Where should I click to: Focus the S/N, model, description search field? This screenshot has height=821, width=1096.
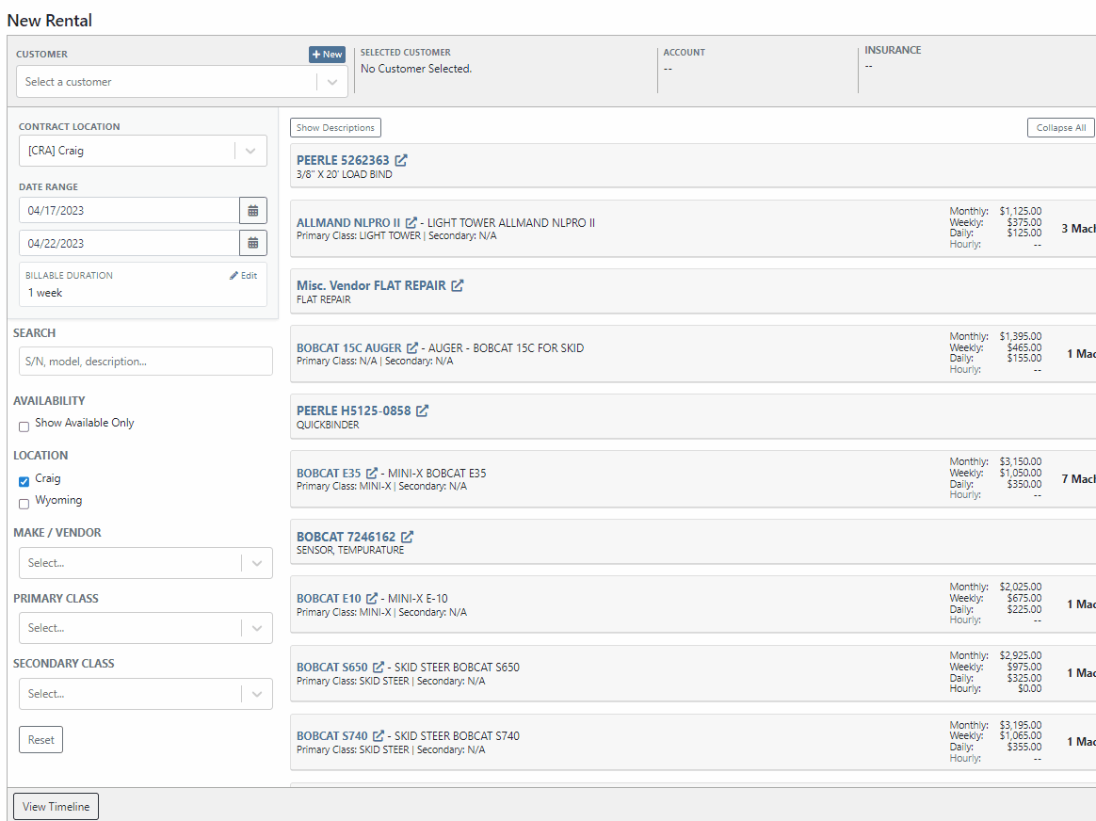point(145,362)
